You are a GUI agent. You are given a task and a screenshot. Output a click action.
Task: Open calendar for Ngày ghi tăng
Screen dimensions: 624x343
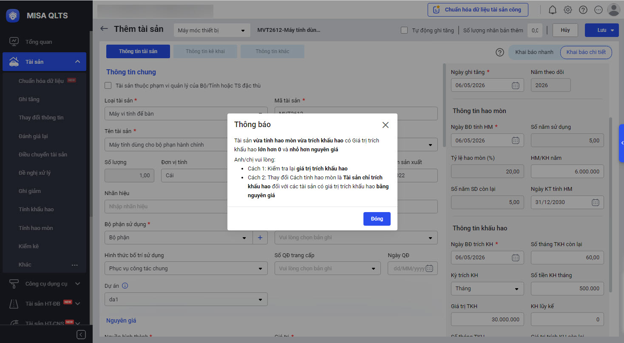pos(515,85)
